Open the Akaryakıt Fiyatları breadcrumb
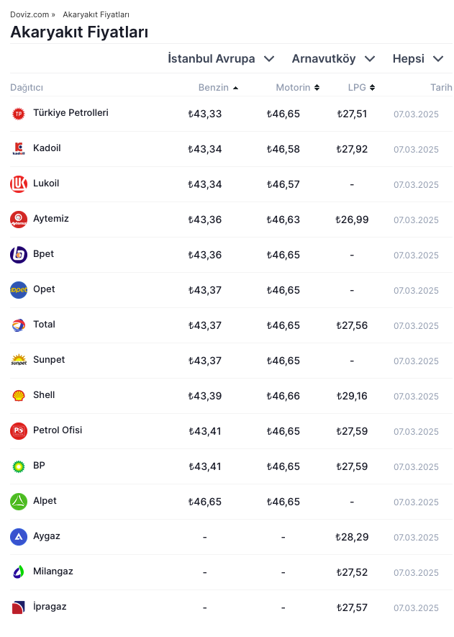Image resolution: width=454 pixels, height=637 pixels. point(96,14)
